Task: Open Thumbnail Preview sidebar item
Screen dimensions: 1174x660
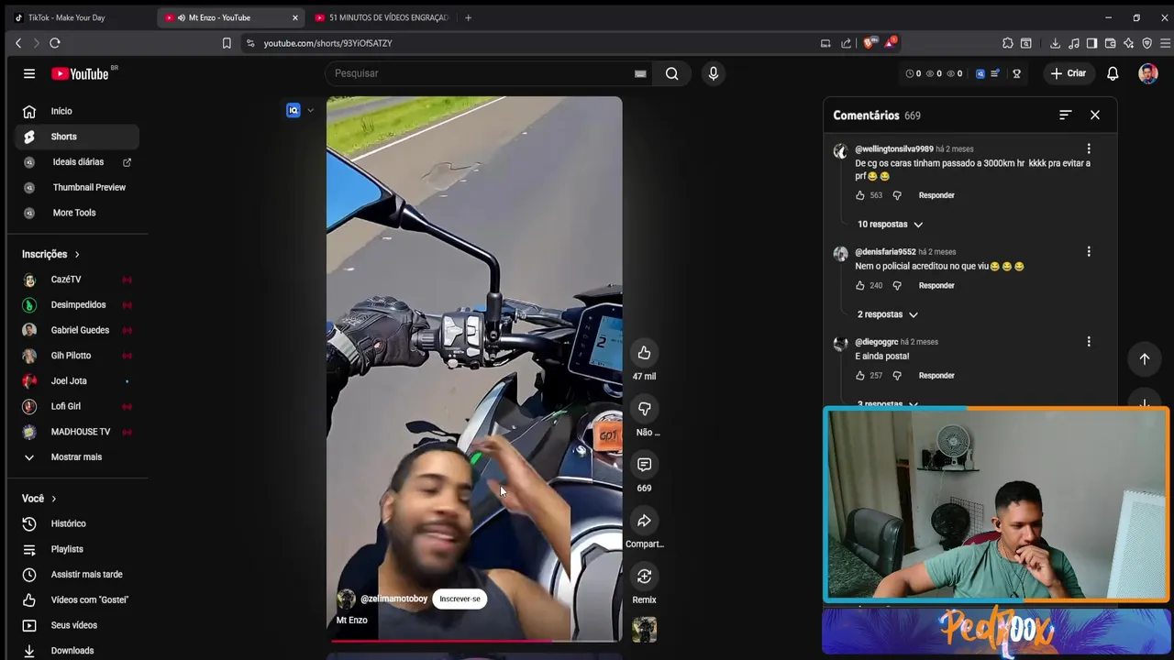Action: 76,187
